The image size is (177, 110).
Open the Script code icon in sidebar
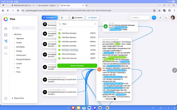click(x=6, y=53)
